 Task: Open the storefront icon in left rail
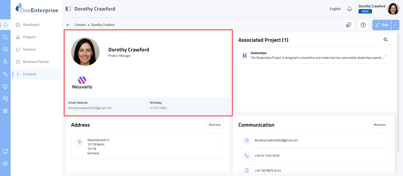5,49
